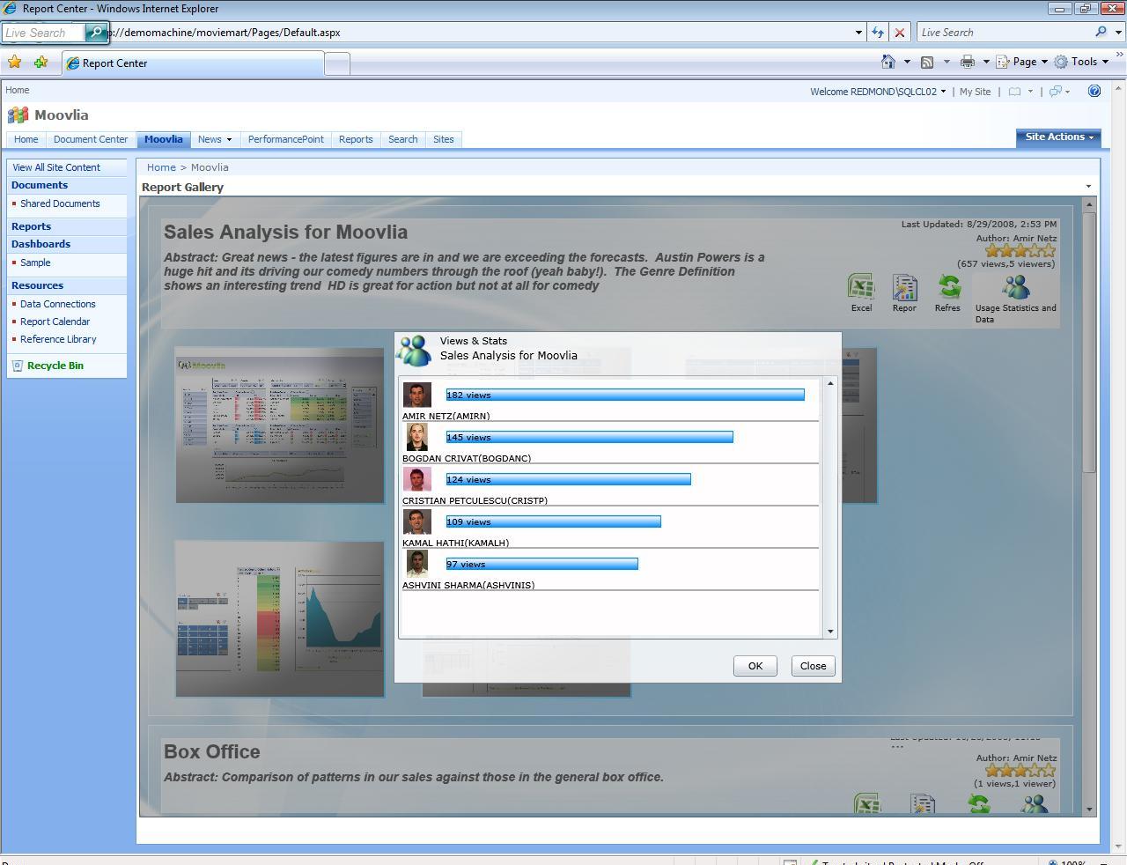
Task: Open Shared Documents in sidebar
Action: pyautogui.click(x=60, y=203)
